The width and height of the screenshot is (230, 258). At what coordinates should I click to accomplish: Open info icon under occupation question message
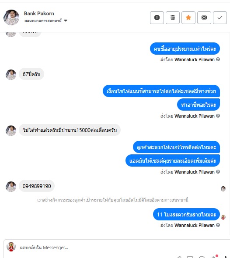tap(218, 116)
